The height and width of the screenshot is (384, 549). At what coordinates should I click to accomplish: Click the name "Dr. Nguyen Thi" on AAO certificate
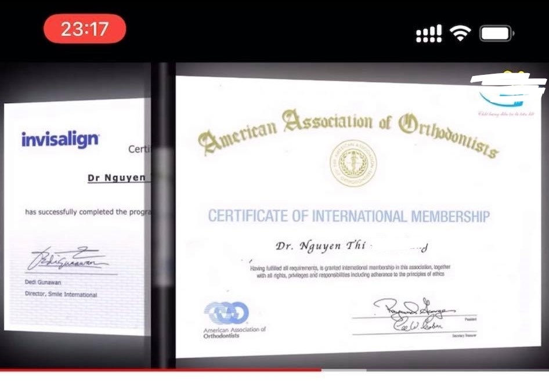[x=320, y=246]
